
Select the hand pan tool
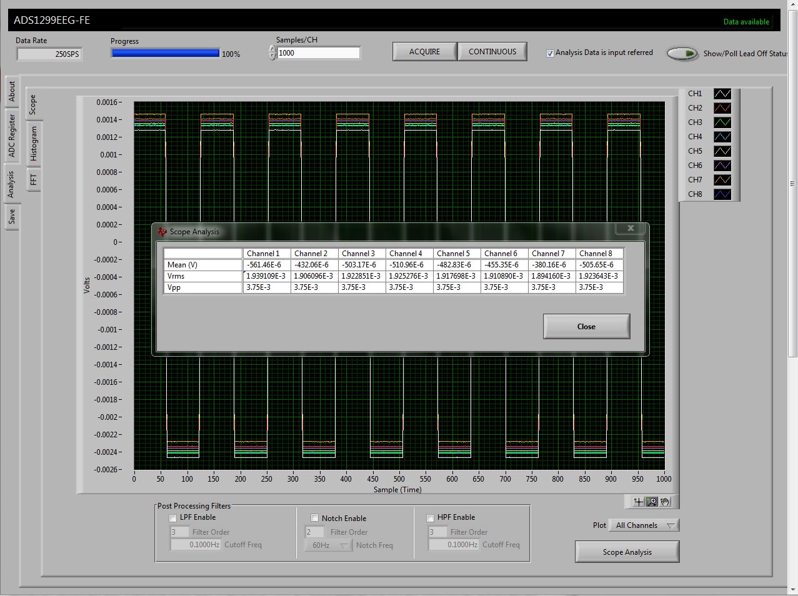[665, 502]
